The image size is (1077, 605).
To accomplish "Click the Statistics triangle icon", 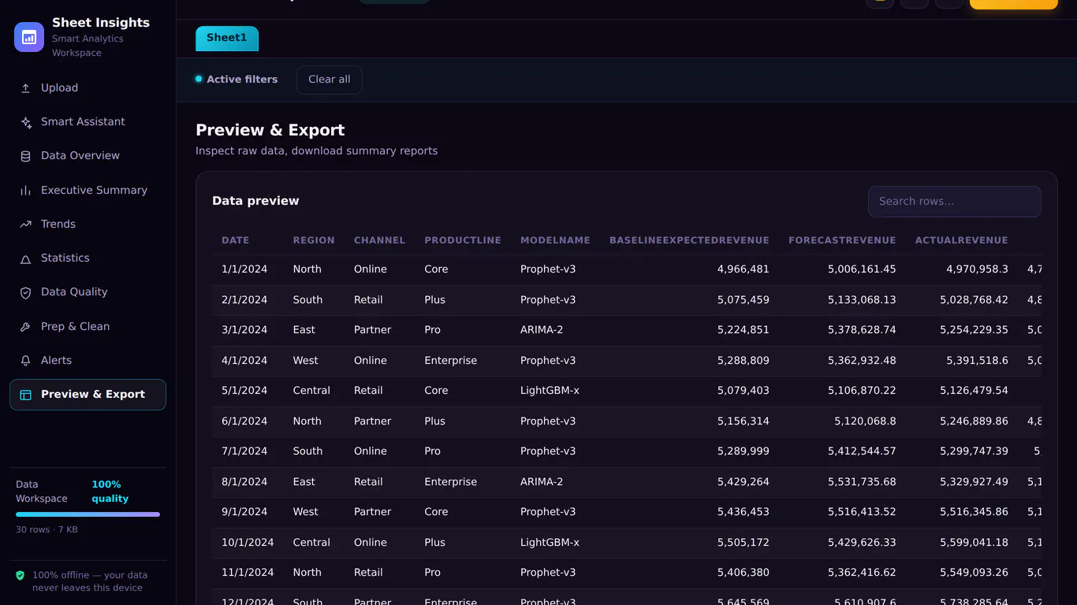I will 25,258.
